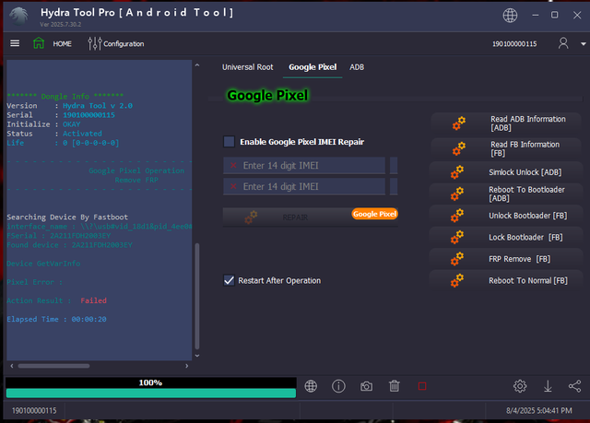Screen dimensions: 590x423
Task: Click log scroll down arrow
Action: (197, 356)
